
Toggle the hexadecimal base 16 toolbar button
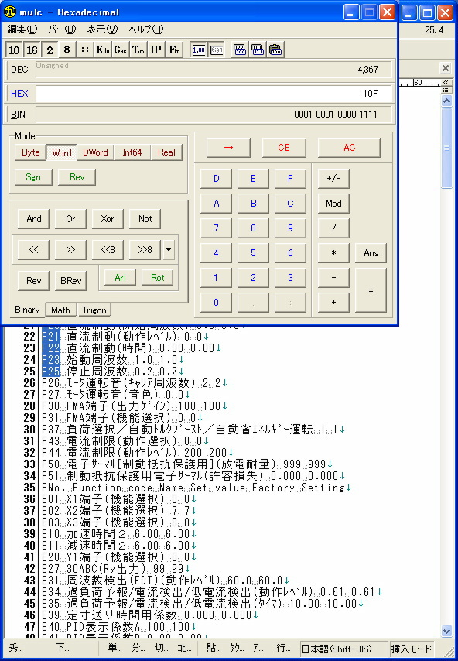[x=32, y=50]
